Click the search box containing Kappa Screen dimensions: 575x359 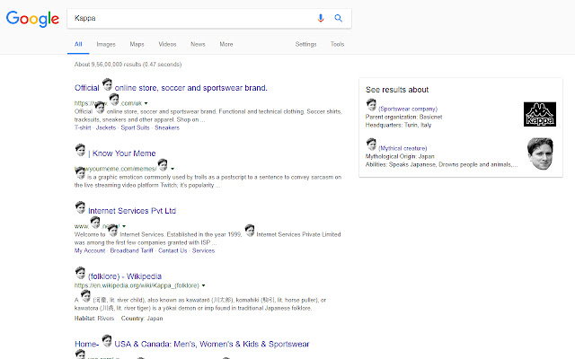(x=189, y=18)
